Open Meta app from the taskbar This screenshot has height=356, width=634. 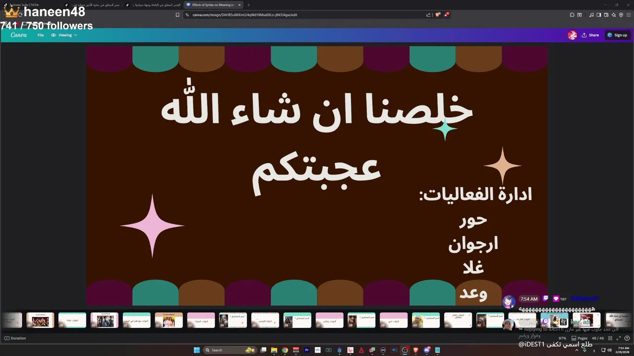[x=317, y=350]
